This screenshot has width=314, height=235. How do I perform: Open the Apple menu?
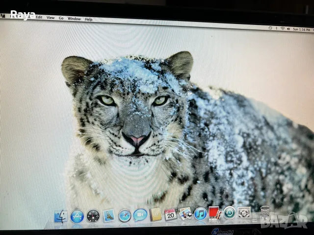[3, 16]
